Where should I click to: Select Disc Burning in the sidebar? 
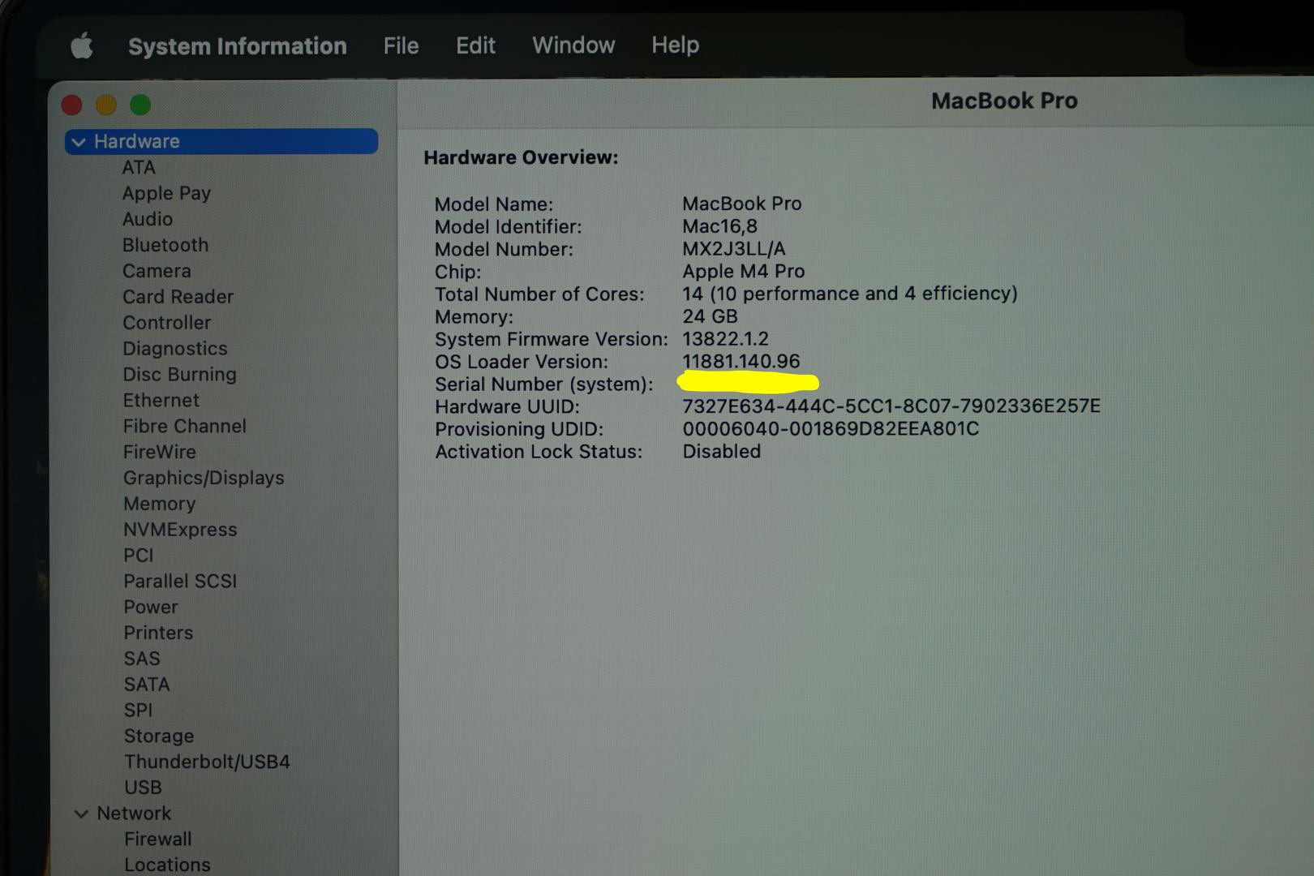tap(180, 375)
